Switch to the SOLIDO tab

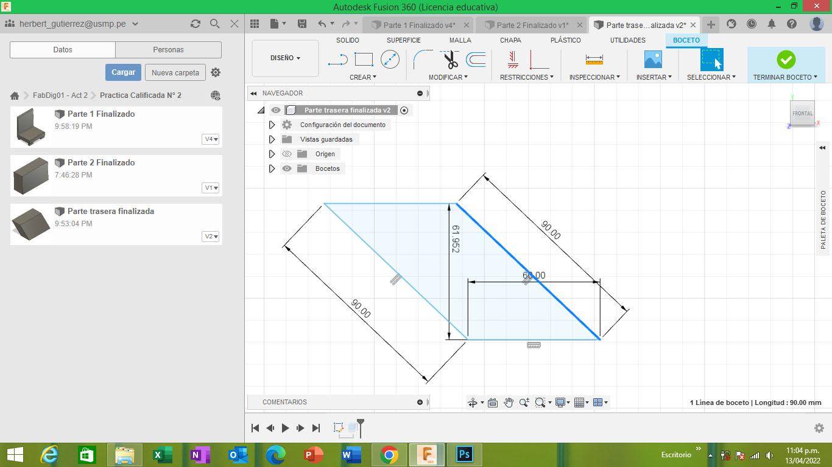pyautogui.click(x=348, y=40)
